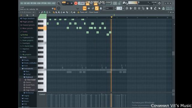This screenshot has height=108, width=192.
Task: Open Mixer presets in browser
Action: tap(27, 28)
